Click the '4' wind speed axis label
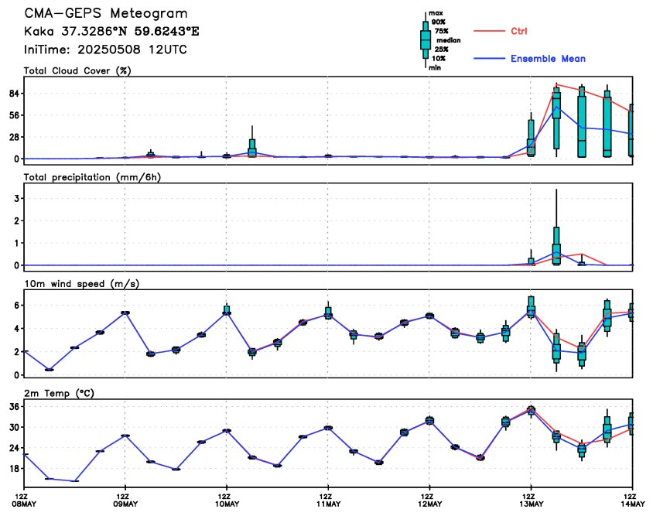 [x=17, y=329]
